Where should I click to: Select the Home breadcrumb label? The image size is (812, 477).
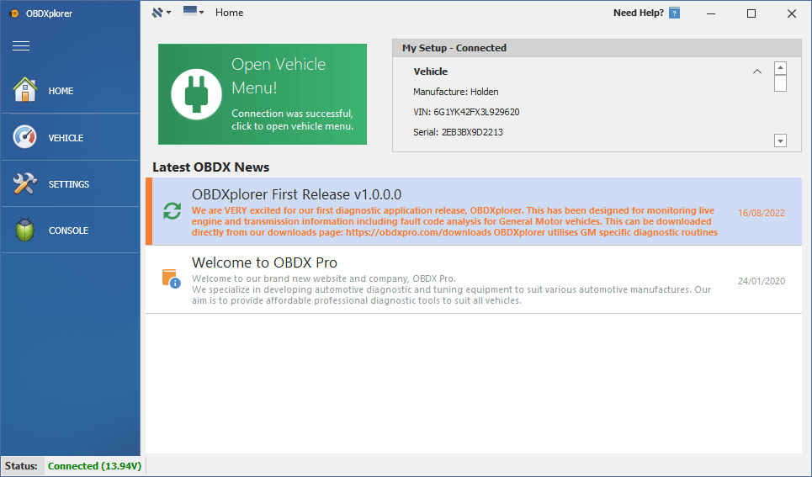pyautogui.click(x=229, y=13)
